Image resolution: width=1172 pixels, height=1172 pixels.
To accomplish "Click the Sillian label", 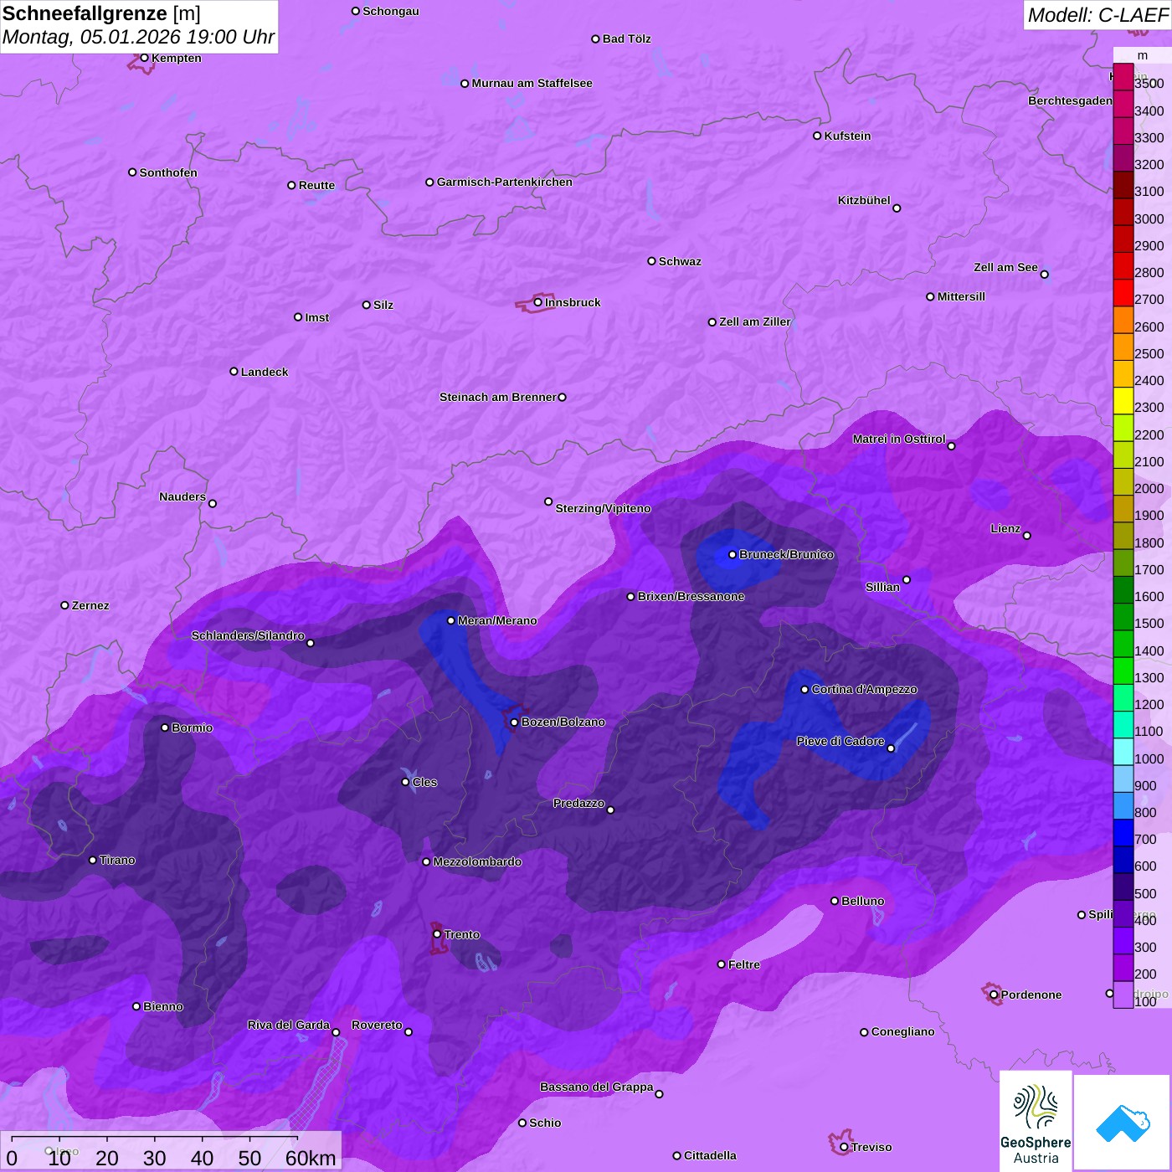I will click(x=882, y=587).
